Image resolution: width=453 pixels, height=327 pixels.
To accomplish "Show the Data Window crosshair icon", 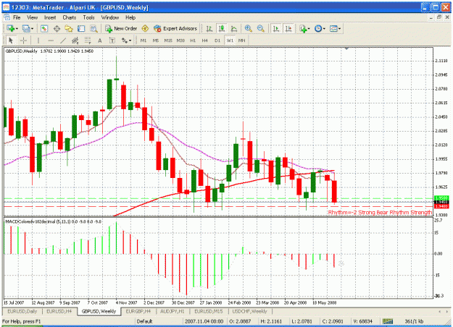I will 57,28.
